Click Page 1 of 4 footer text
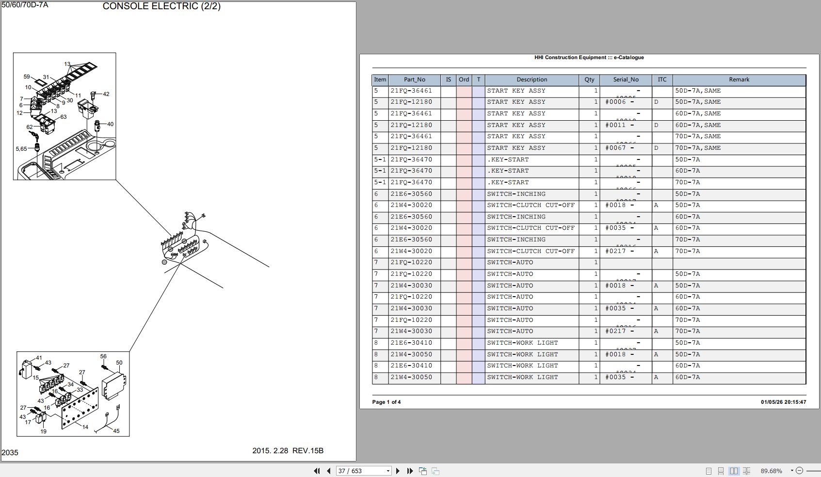Viewport: 821px width, 477px height. click(386, 402)
